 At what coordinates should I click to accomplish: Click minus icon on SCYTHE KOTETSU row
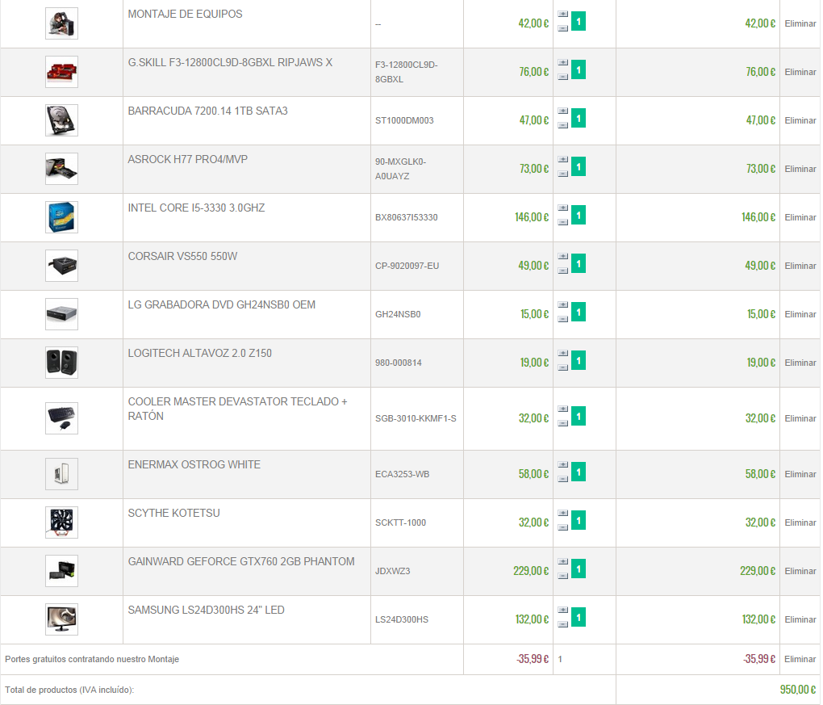562,527
